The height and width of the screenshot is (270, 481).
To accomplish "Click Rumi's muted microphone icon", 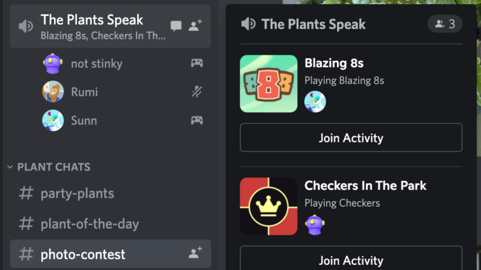I will point(197,92).
